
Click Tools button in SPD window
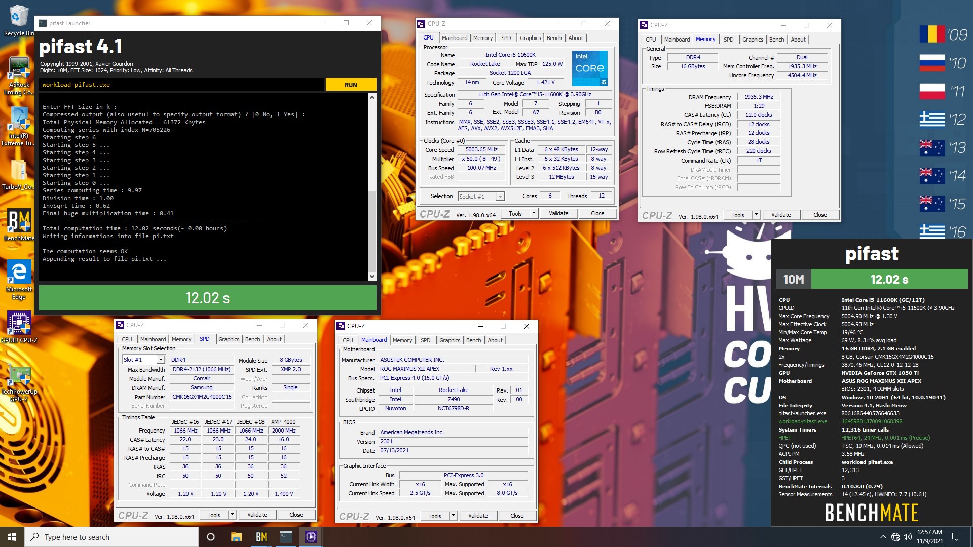[x=214, y=515]
